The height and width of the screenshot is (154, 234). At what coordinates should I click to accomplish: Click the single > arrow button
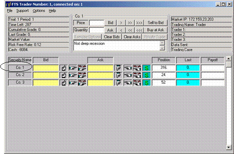pos(121,23)
